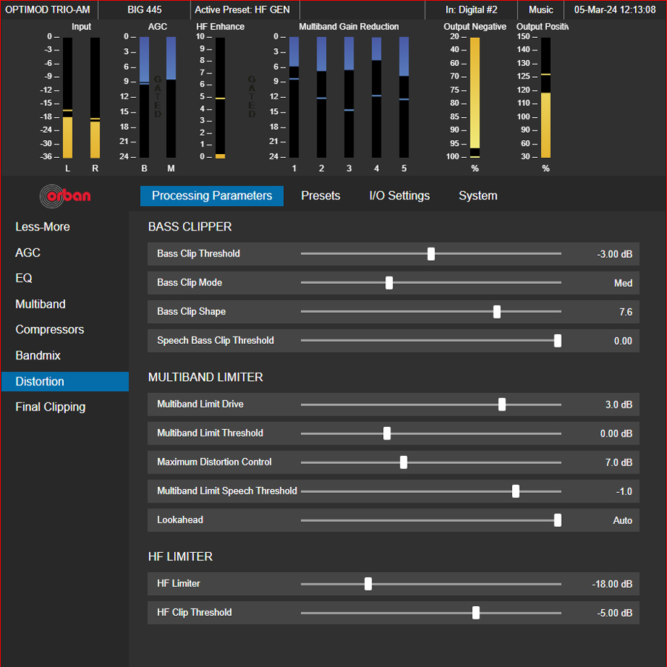Go to the System tab
Viewport: 667px width, 667px height.
[x=478, y=196]
